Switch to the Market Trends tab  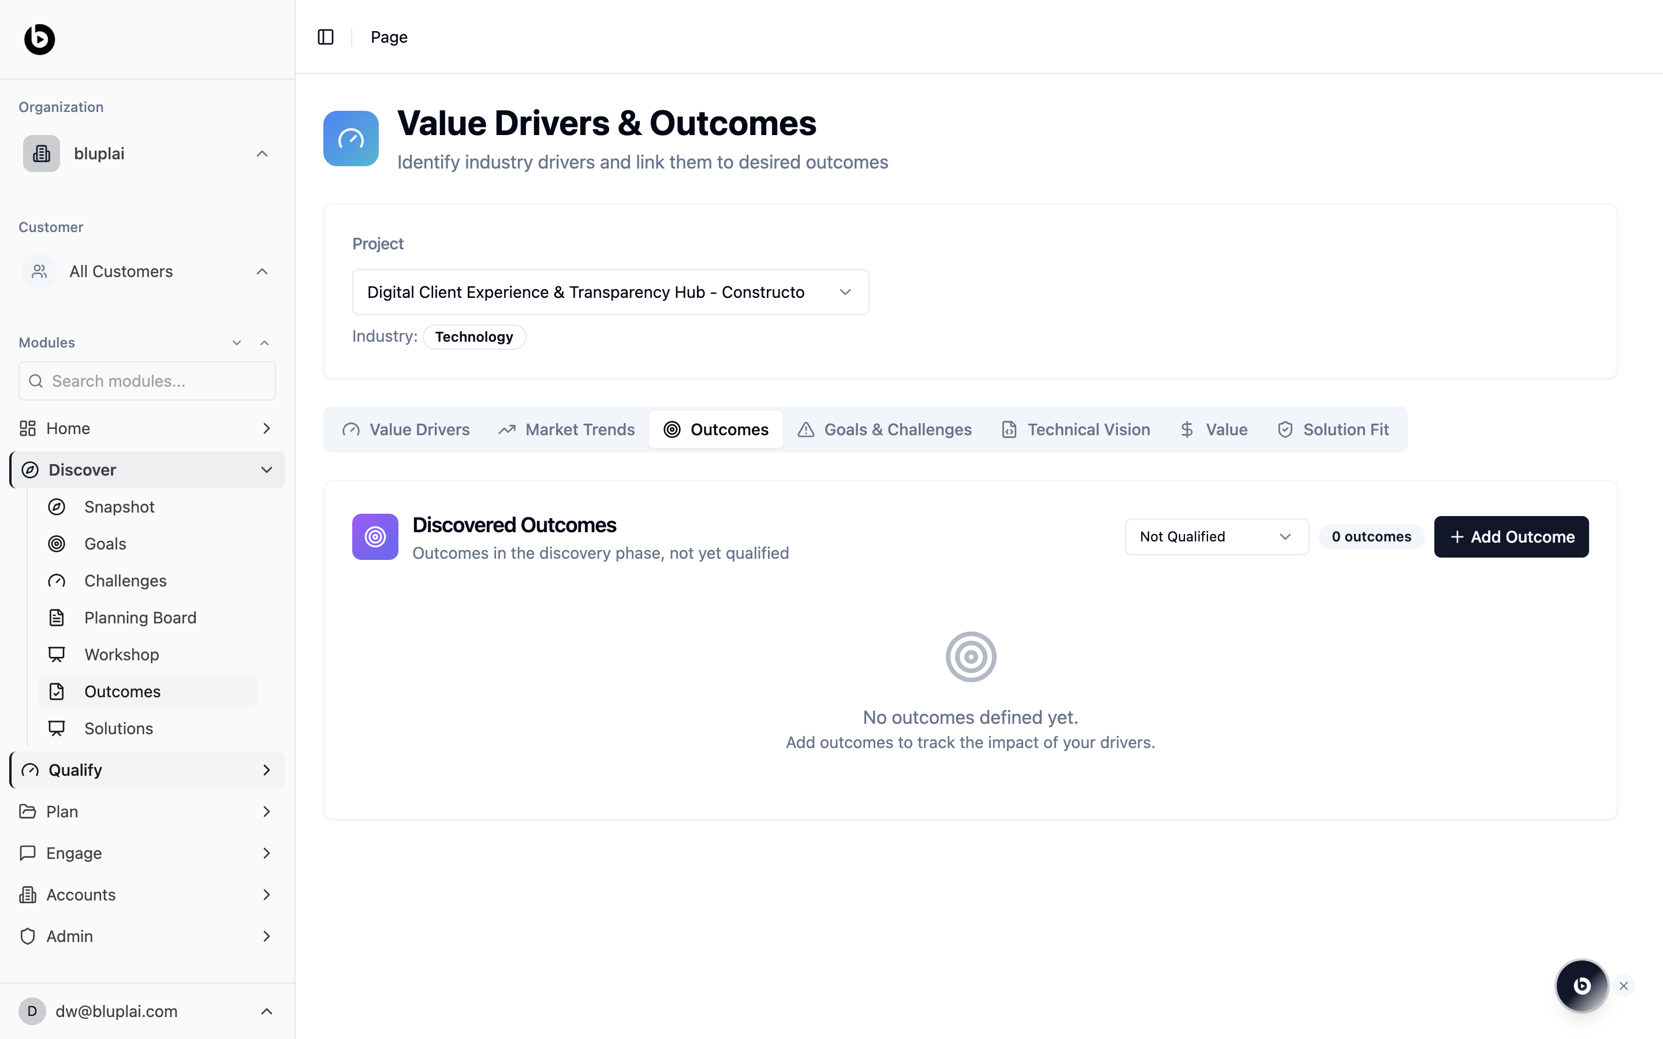tap(566, 429)
